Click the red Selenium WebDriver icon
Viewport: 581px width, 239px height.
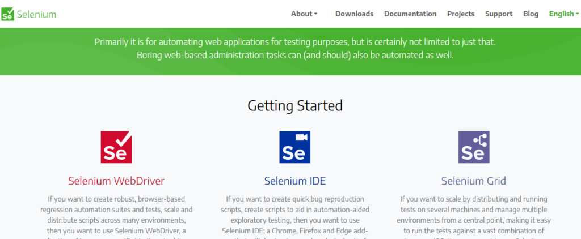click(x=116, y=147)
